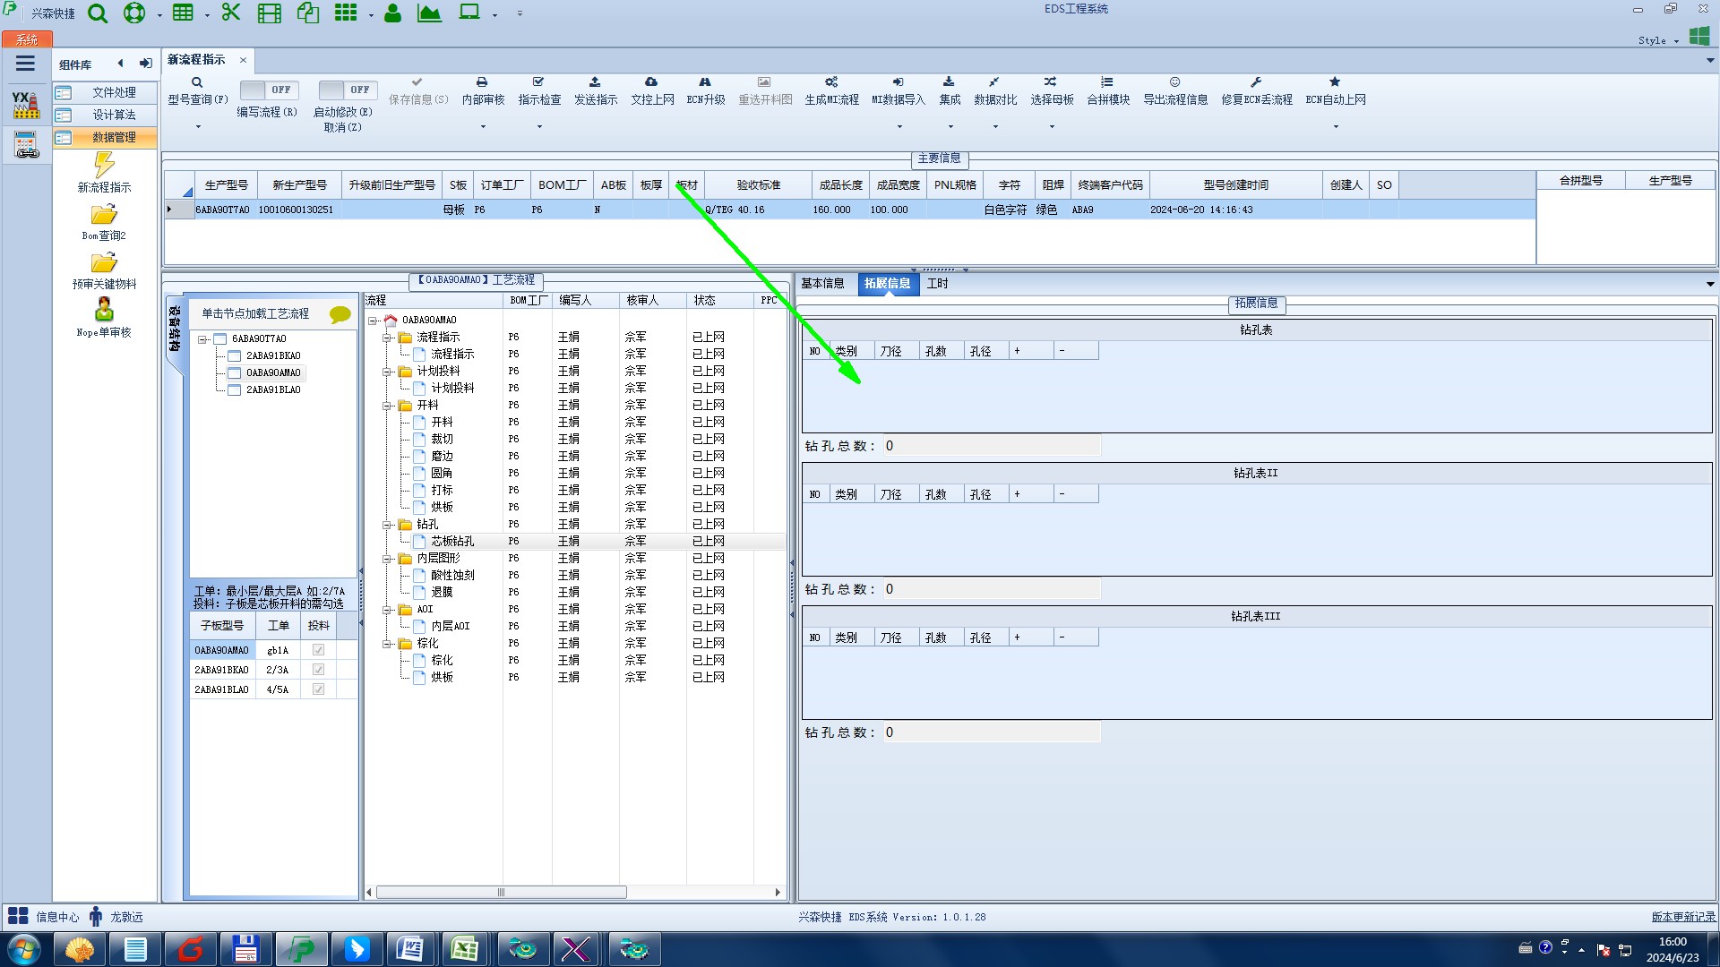Viewport: 1720px width, 967px height.
Task: Click 信息中心 in status bar
Action: click(x=44, y=917)
